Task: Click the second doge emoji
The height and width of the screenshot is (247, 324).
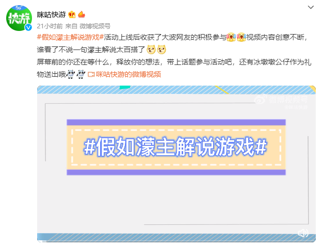Action: pos(161,50)
